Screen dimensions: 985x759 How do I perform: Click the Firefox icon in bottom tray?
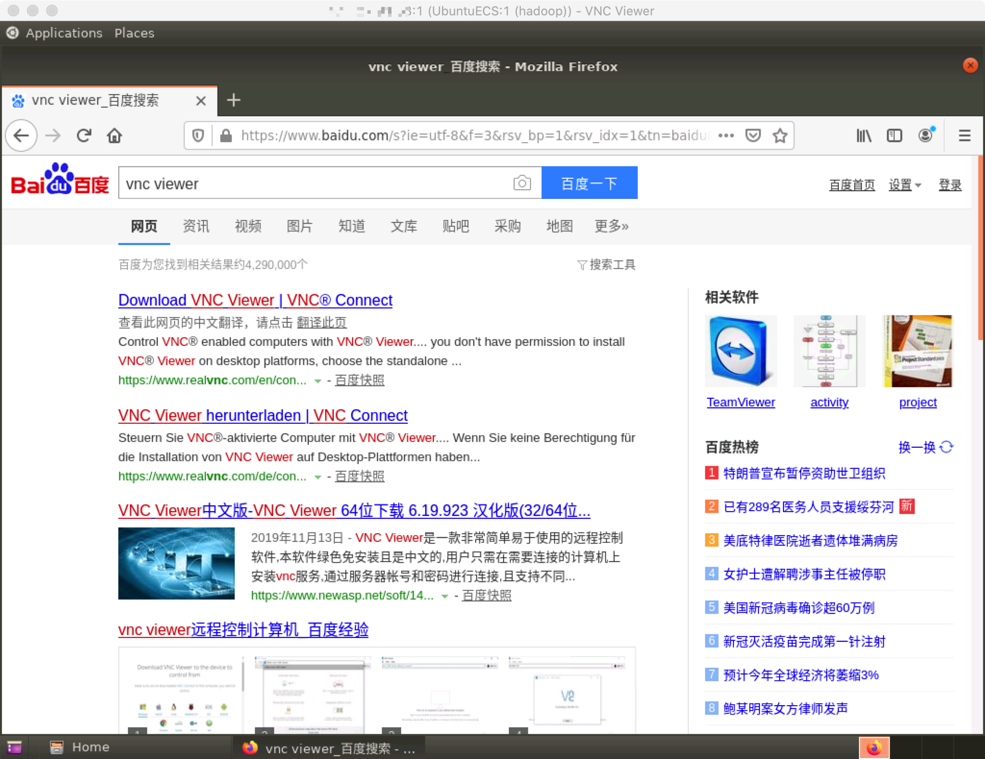(x=874, y=747)
